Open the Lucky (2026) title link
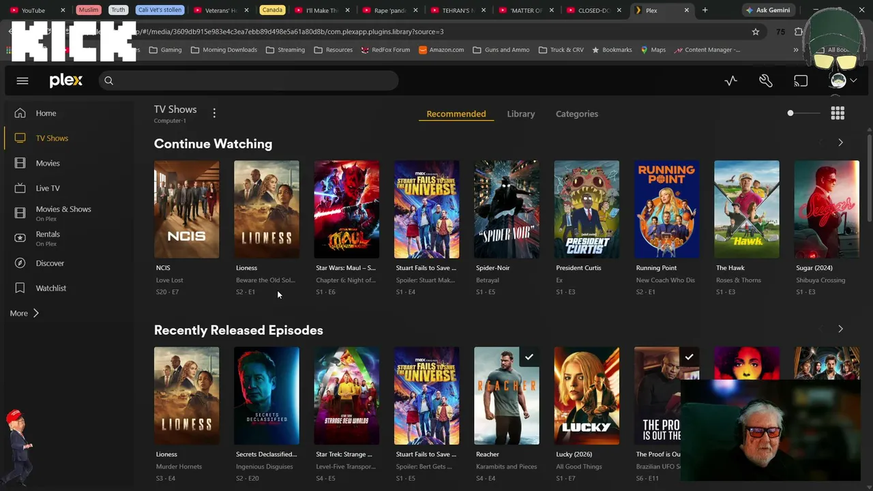This screenshot has height=491, width=873. coord(574,454)
